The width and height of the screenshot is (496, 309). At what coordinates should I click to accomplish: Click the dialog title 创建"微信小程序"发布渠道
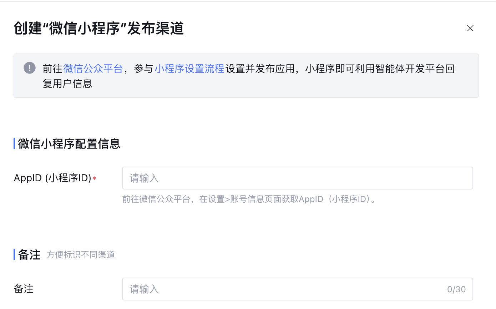tap(98, 29)
